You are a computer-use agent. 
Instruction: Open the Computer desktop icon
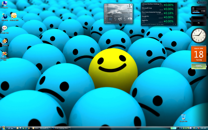point(5,4)
